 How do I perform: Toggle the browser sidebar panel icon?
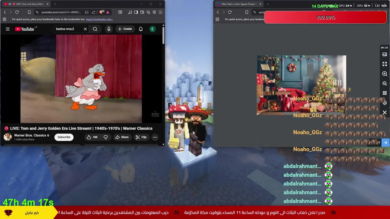click(136, 12)
